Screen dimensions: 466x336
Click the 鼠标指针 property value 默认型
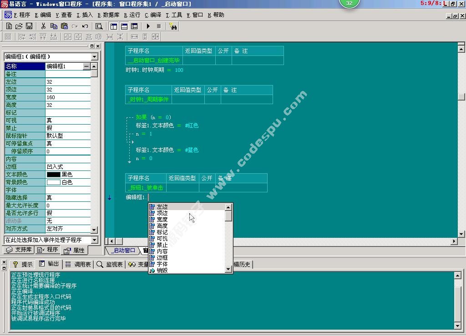(x=68, y=136)
